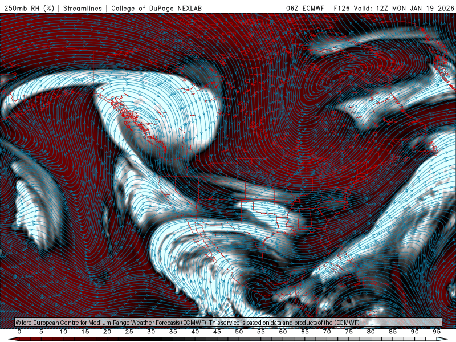Click the colorbar label '40'

pyautogui.click(x=195, y=332)
